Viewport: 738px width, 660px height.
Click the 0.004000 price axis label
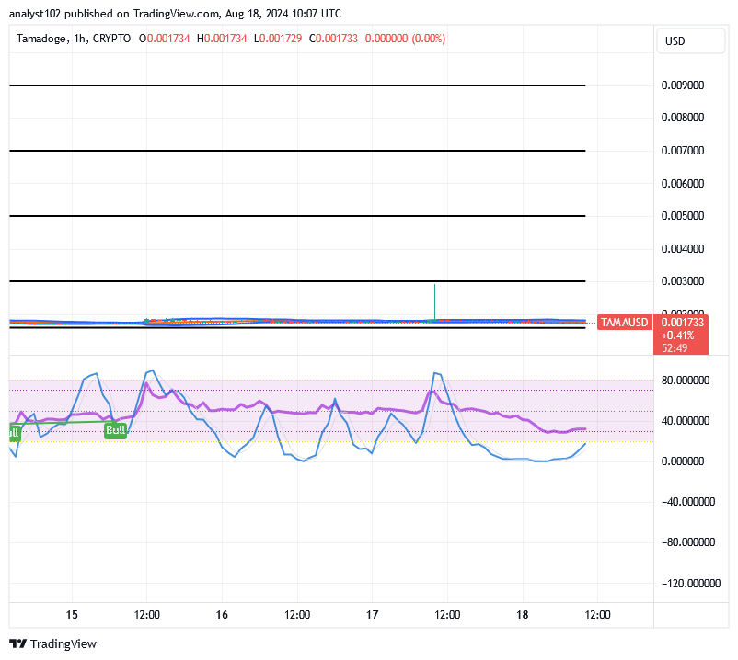coord(683,249)
